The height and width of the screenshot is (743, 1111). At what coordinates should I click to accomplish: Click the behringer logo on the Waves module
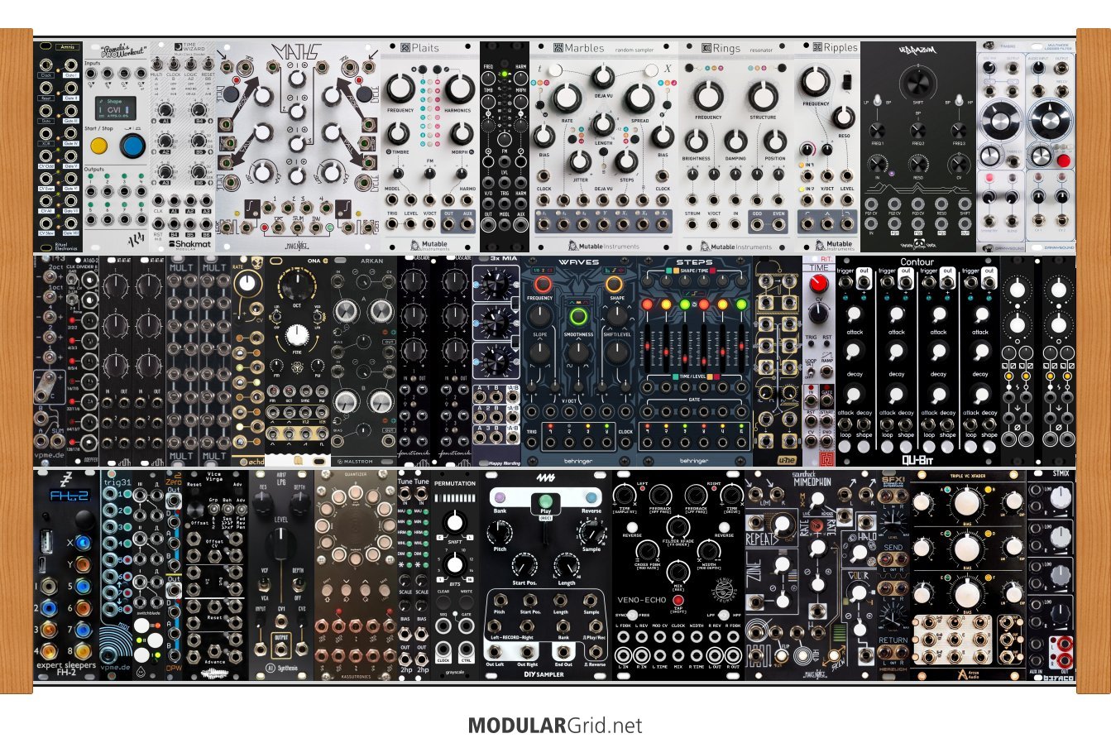577,460
